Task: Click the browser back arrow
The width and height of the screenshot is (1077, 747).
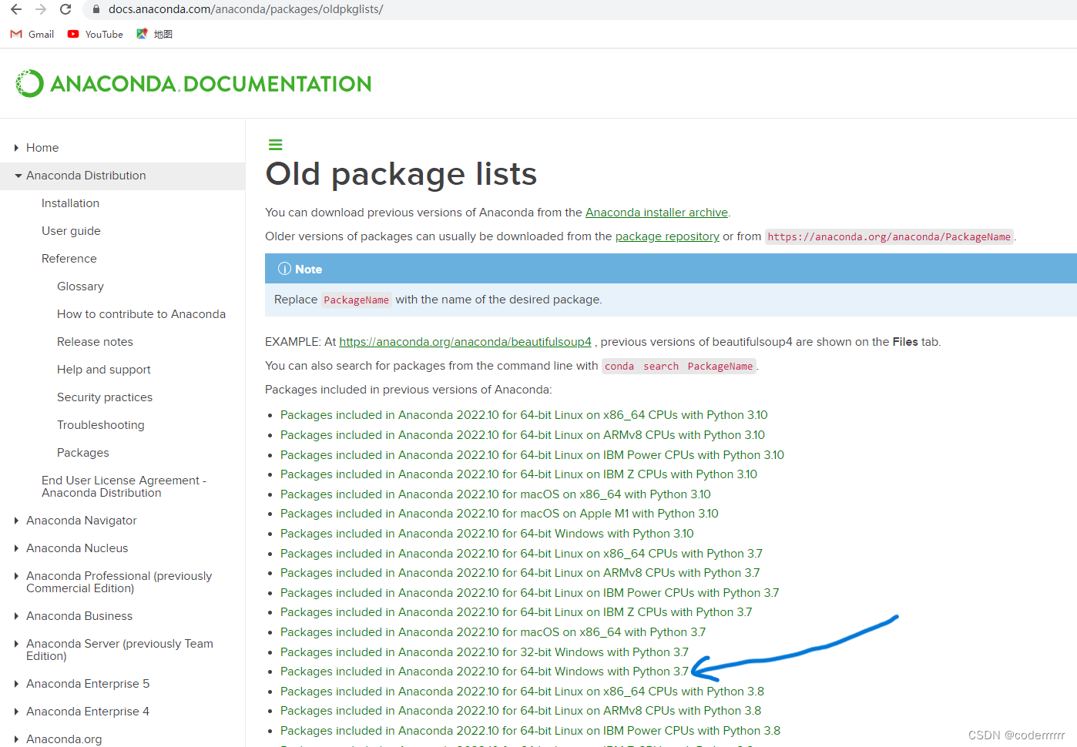Action: pyautogui.click(x=16, y=9)
